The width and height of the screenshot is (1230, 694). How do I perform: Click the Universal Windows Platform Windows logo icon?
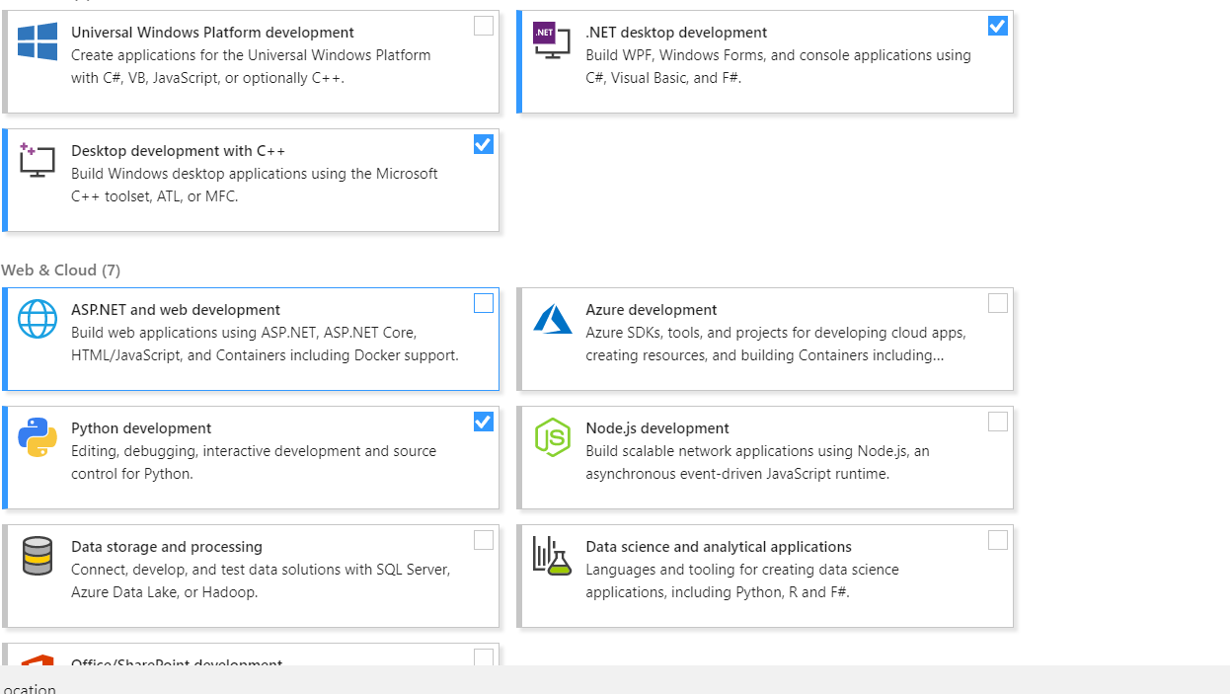(x=38, y=41)
